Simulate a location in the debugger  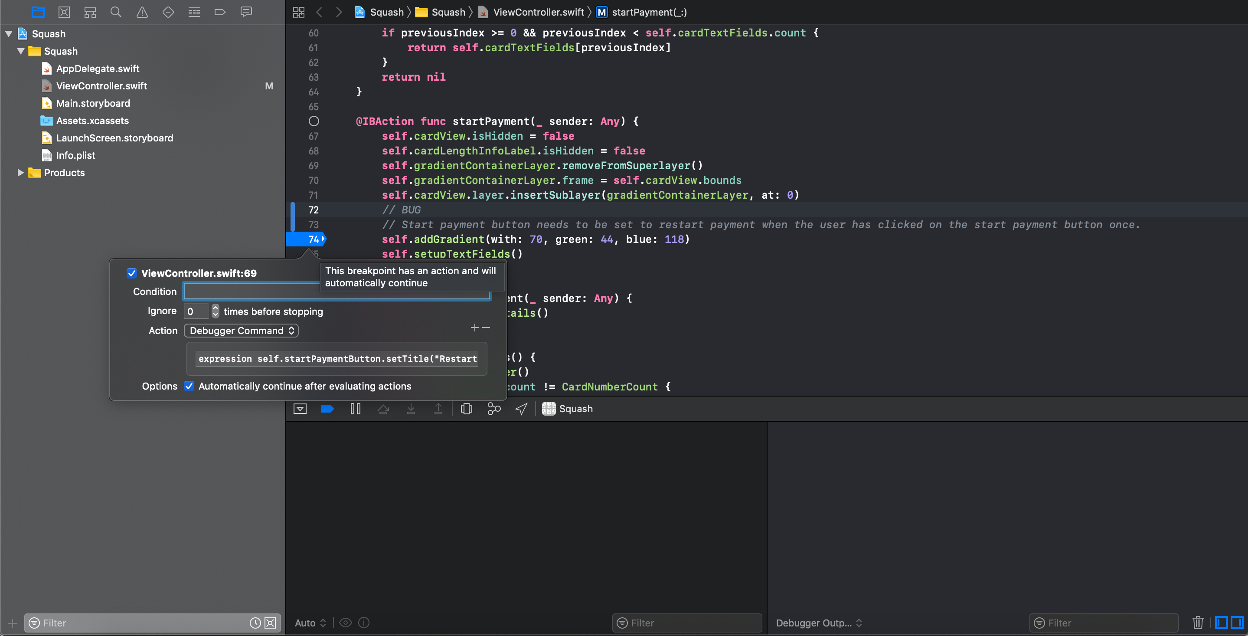coord(521,409)
